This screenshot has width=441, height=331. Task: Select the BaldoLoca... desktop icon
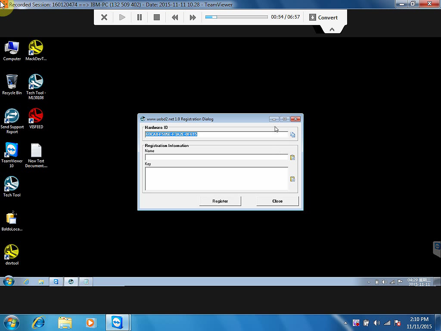pyautogui.click(x=12, y=221)
